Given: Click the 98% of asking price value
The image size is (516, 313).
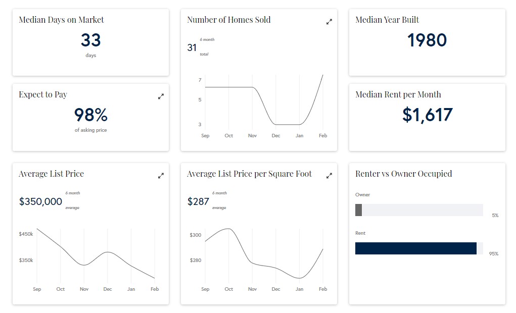Looking at the screenshot, I should pos(90,115).
